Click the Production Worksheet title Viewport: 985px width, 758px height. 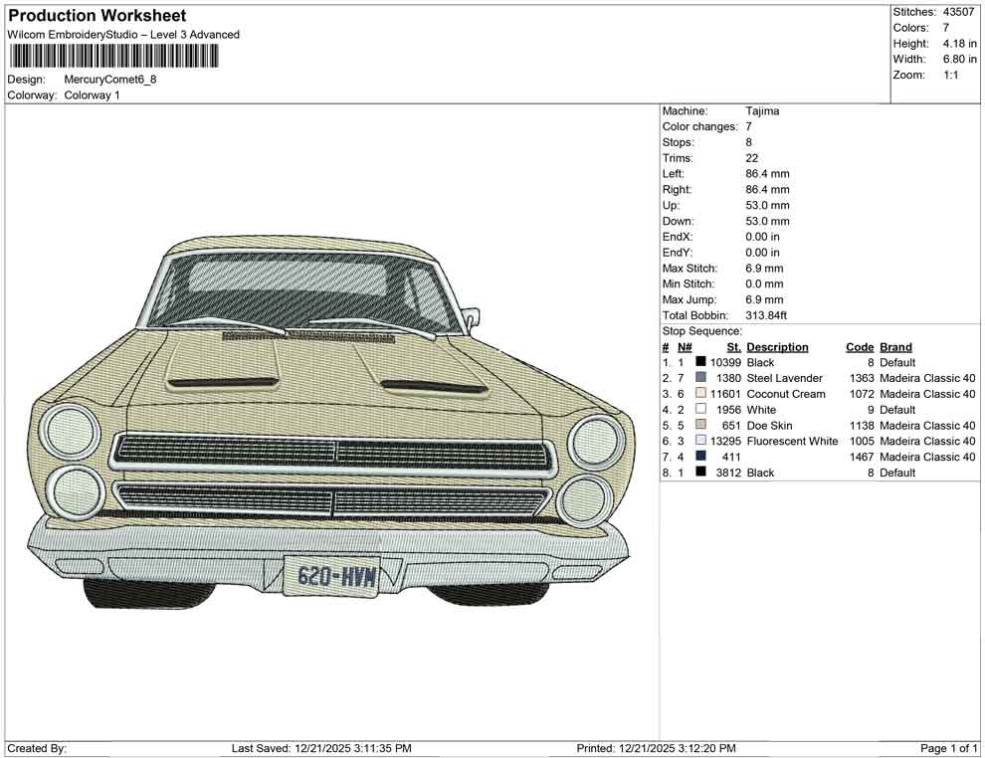[x=97, y=15]
